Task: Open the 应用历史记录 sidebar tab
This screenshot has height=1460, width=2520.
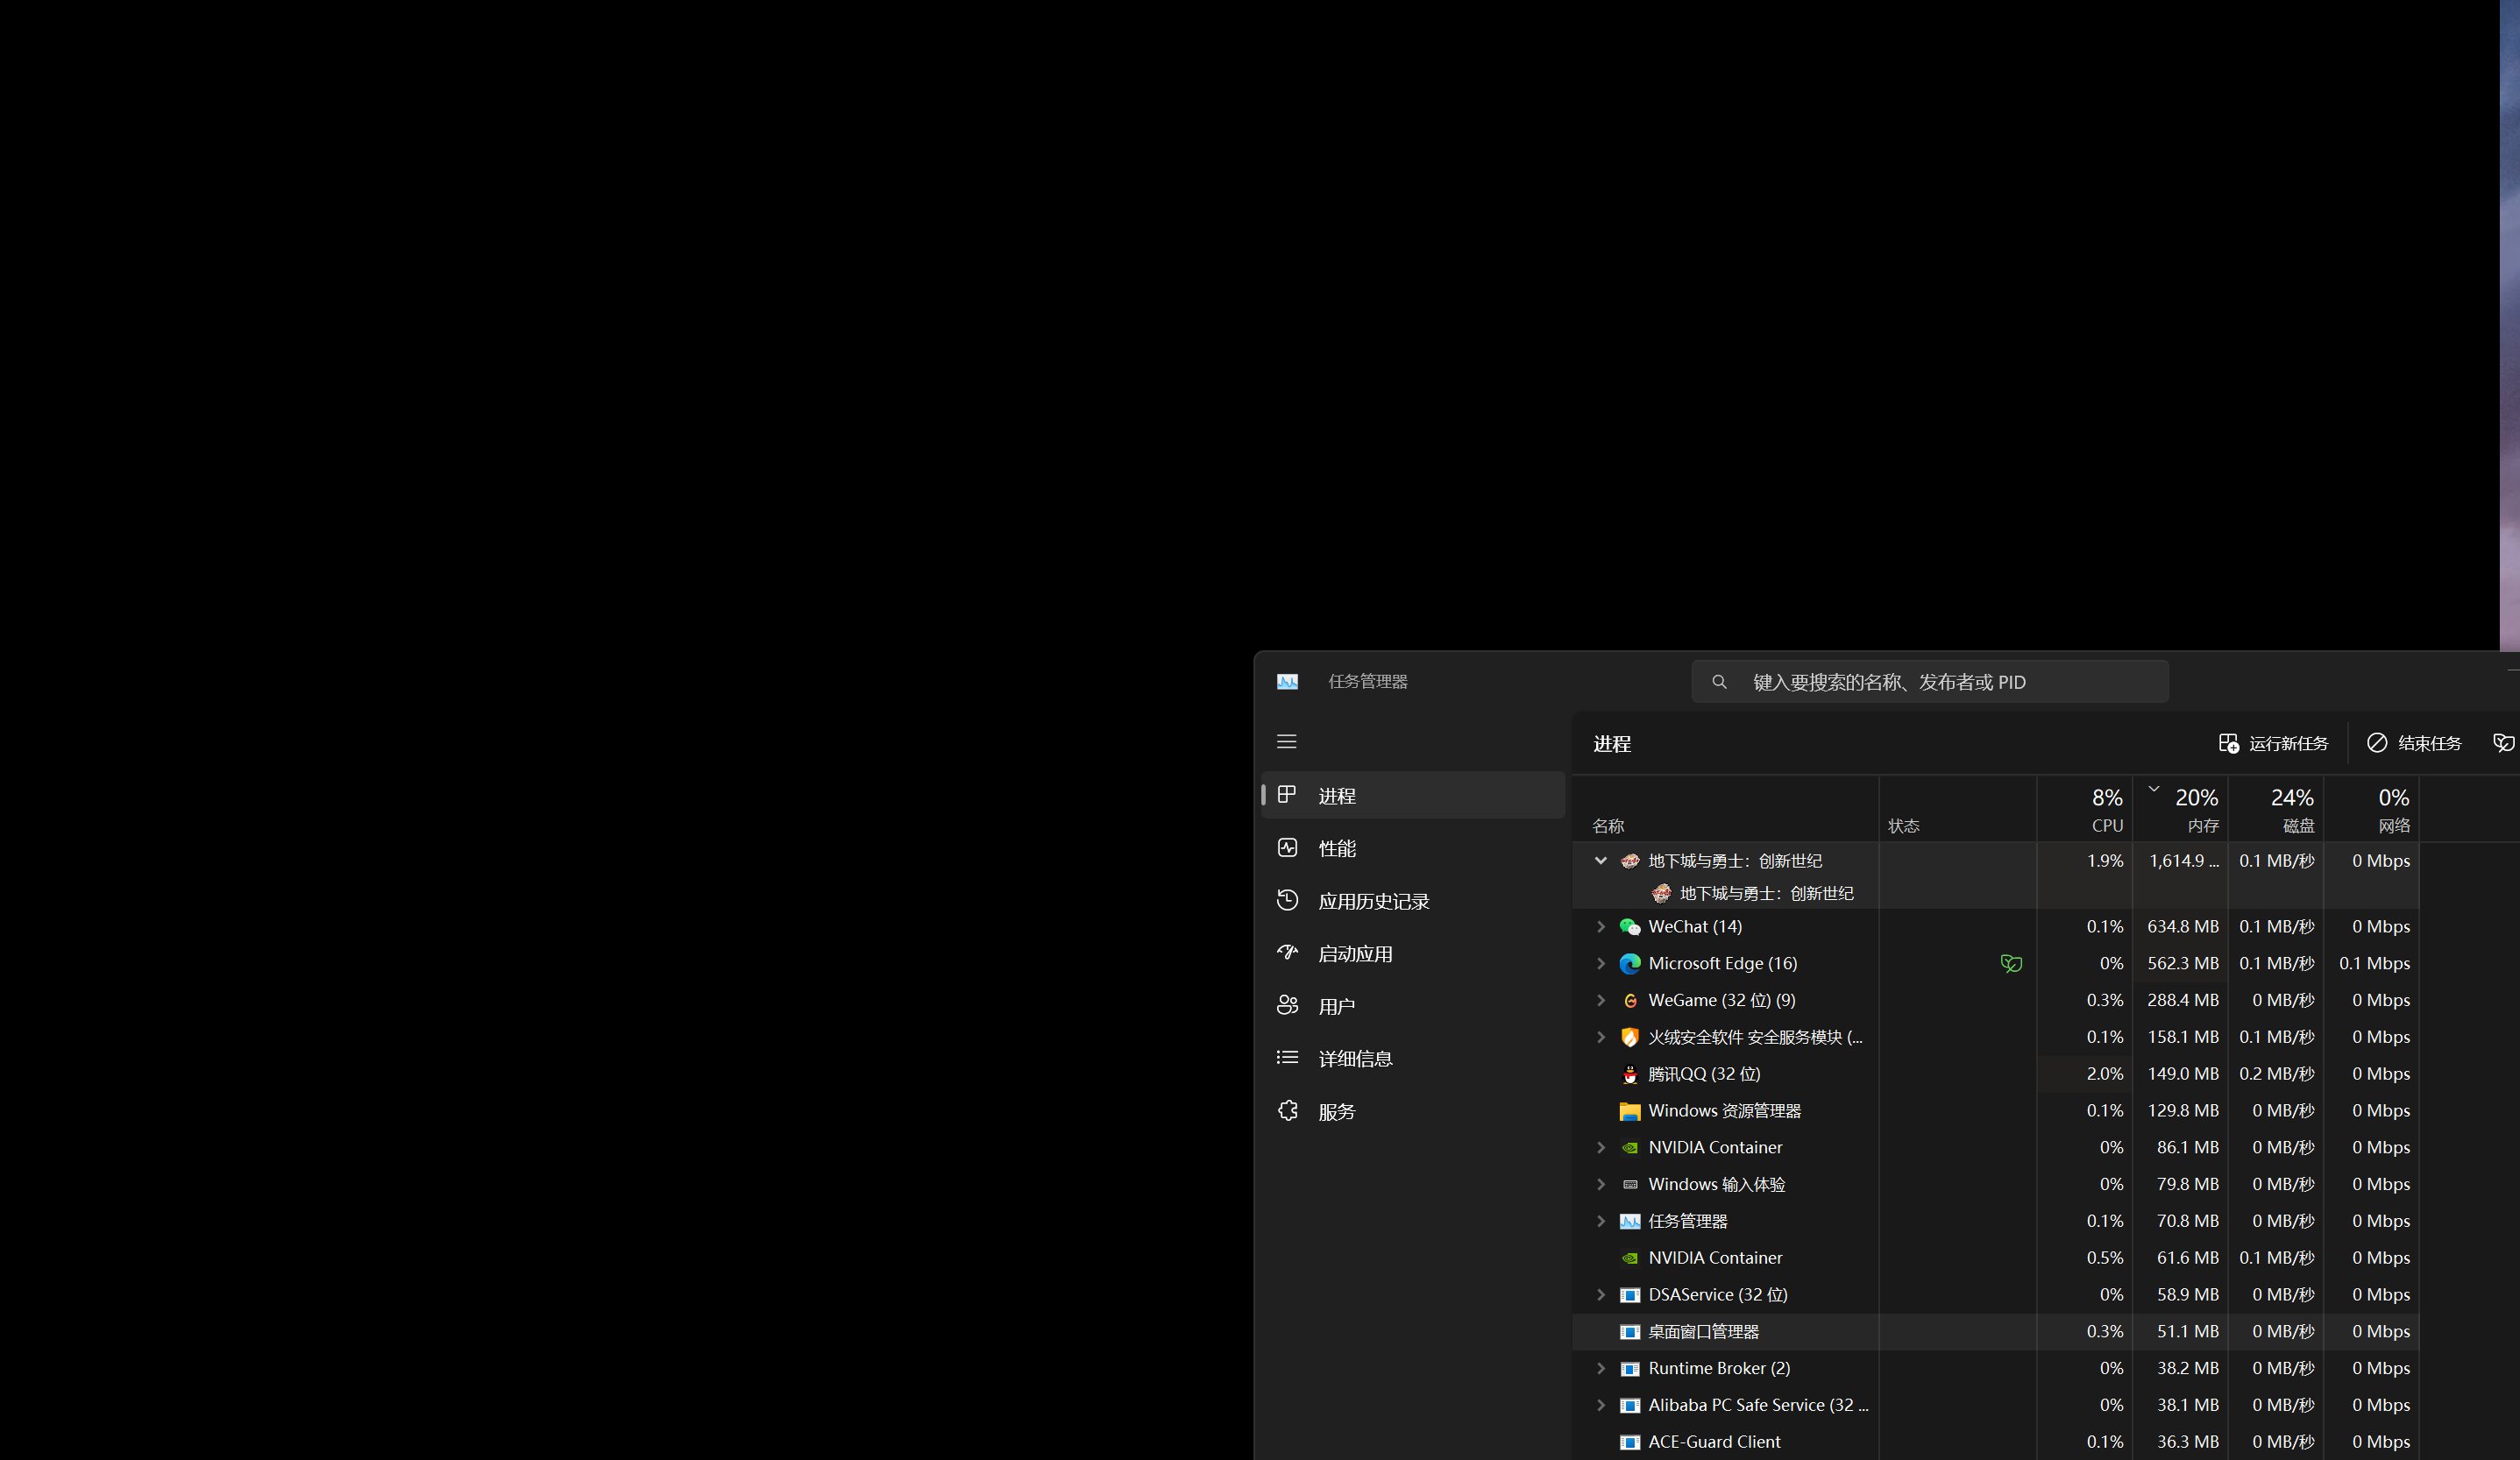Action: tap(1413, 901)
